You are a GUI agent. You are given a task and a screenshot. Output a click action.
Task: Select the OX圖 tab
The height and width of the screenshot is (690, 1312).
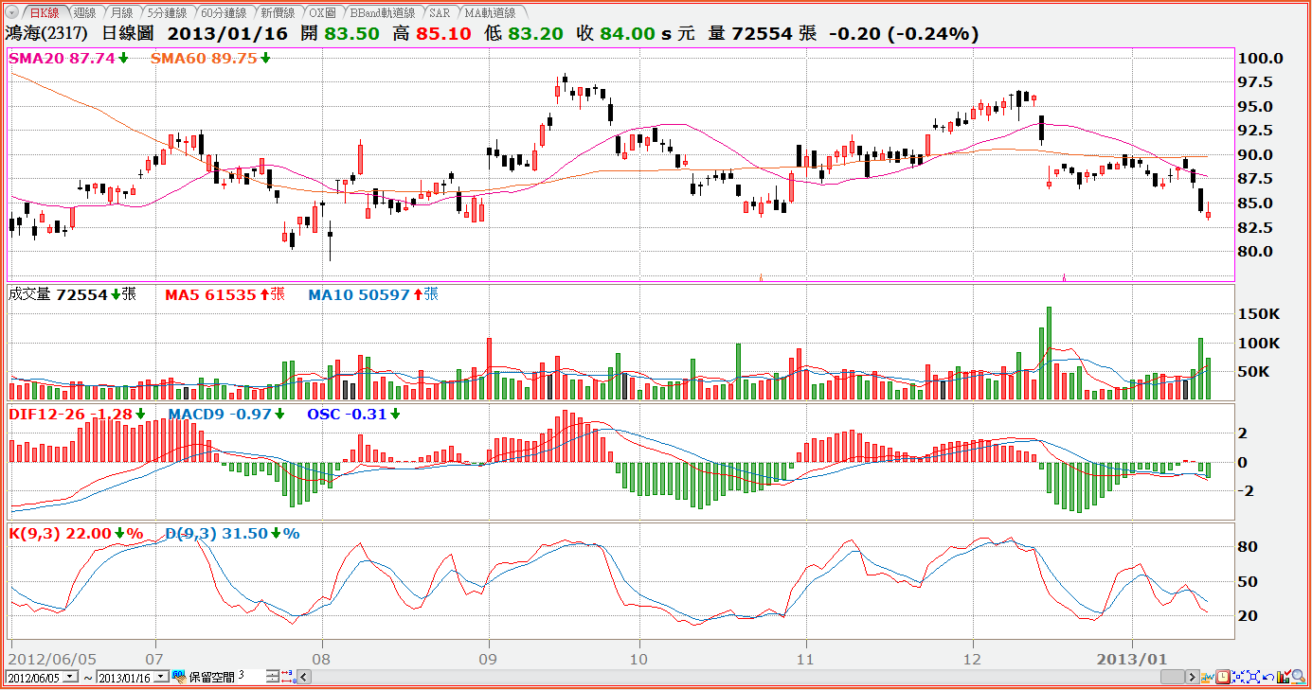(x=323, y=13)
